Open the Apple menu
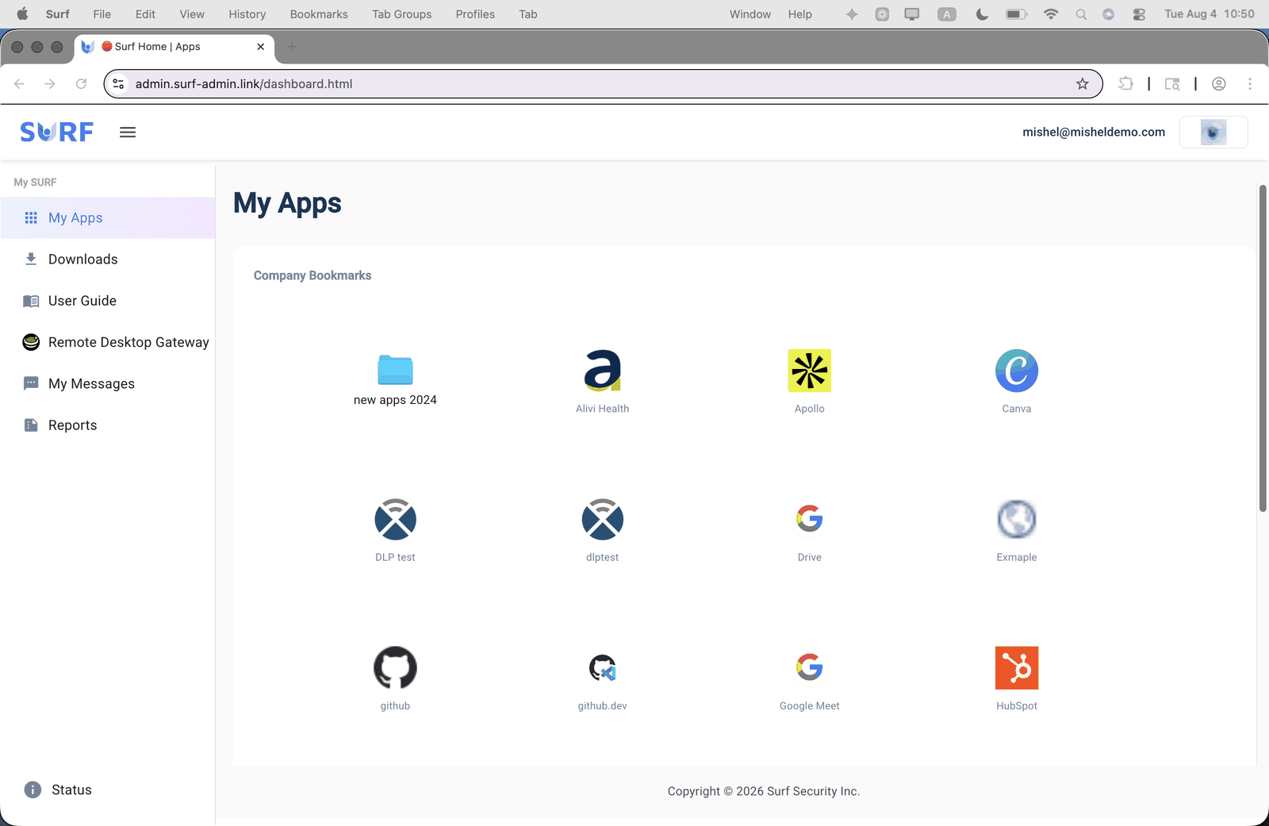This screenshot has height=826, width=1269. pos(22,14)
